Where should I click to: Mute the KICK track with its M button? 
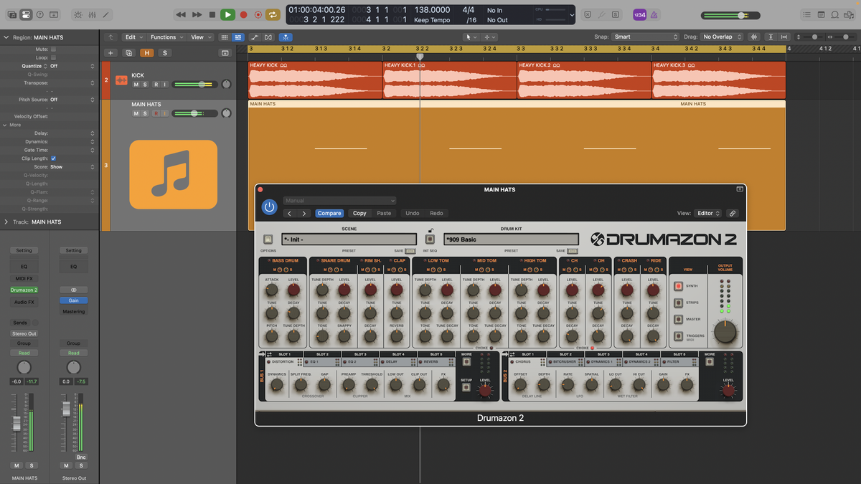point(136,85)
